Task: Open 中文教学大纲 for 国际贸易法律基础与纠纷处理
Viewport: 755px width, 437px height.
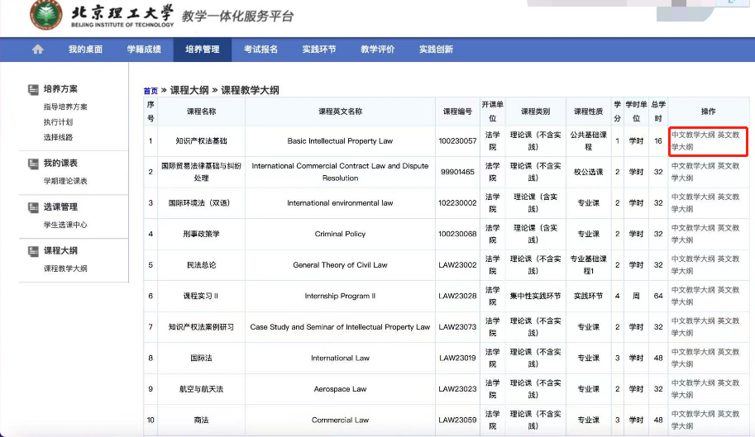Action: point(693,166)
